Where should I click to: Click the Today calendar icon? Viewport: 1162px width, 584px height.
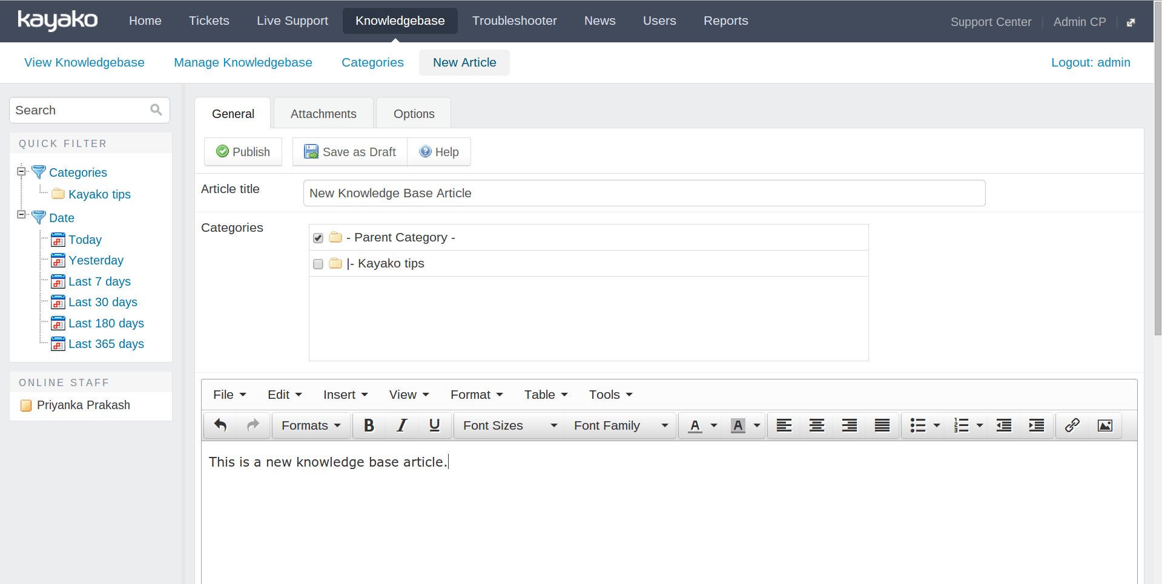[x=58, y=240]
